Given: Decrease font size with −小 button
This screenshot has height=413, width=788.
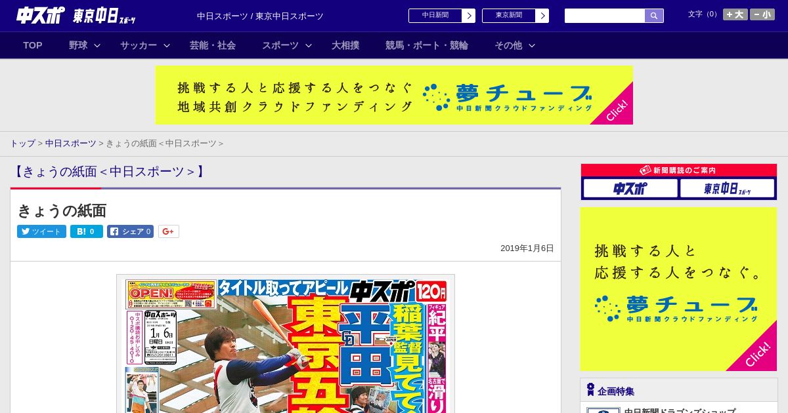Looking at the screenshot, I should [x=762, y=14].
